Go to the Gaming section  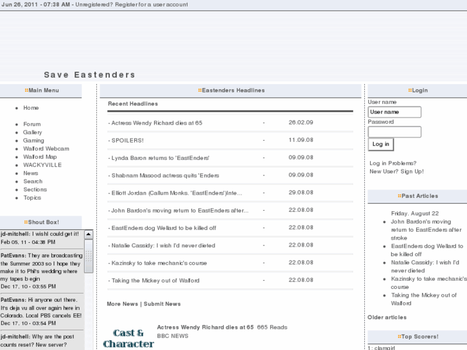tap(33, 141)
